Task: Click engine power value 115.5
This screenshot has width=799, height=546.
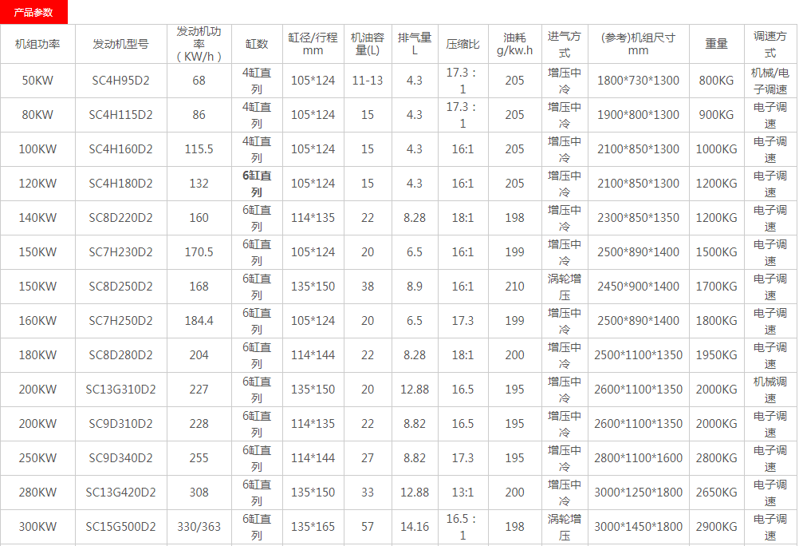Action: [x=199, y=149]
